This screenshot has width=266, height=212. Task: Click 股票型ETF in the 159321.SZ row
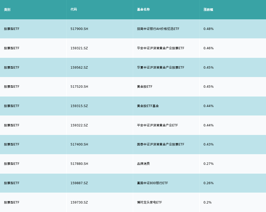coord(12,48)
